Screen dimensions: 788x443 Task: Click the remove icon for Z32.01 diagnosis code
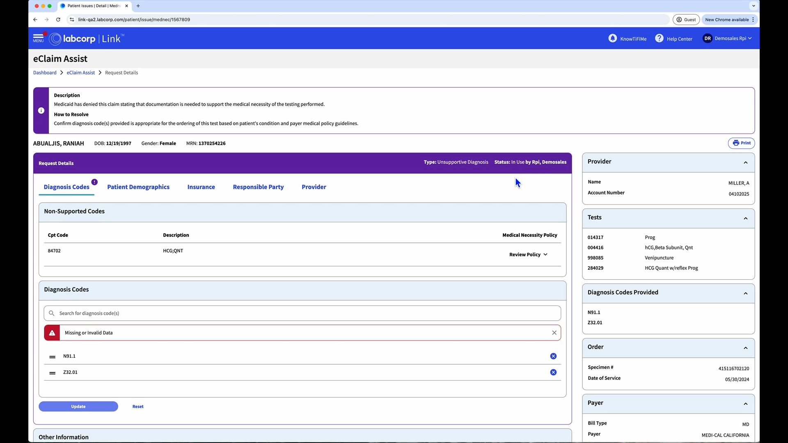click(553, 372)
